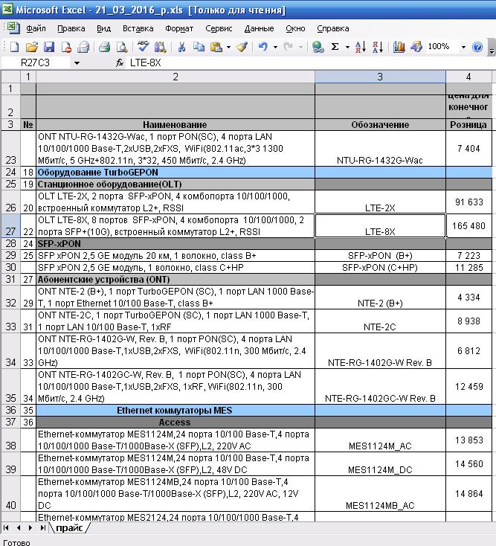Image resolution: width=496 pixels, height=546 pixels.
Task: Open the Данные menu
Action: pos(259,28)
